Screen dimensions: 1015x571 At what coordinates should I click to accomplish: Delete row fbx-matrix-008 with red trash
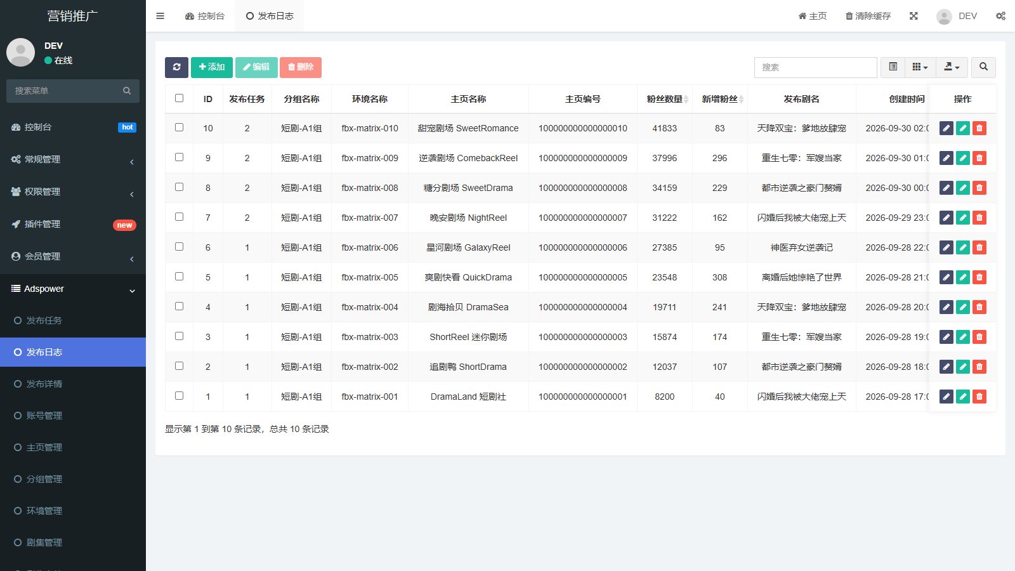pos(979,188)
